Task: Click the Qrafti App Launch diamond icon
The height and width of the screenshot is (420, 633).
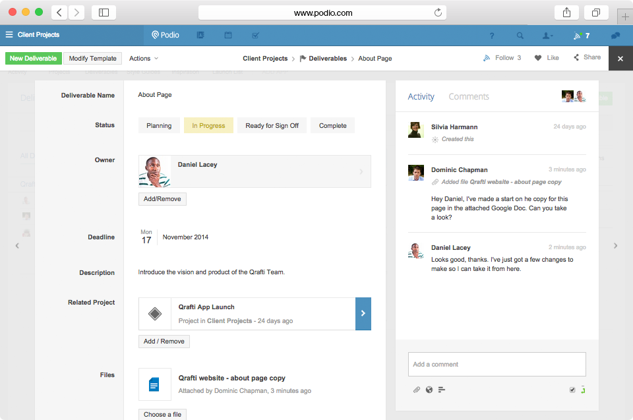Action: click(155, 314)
